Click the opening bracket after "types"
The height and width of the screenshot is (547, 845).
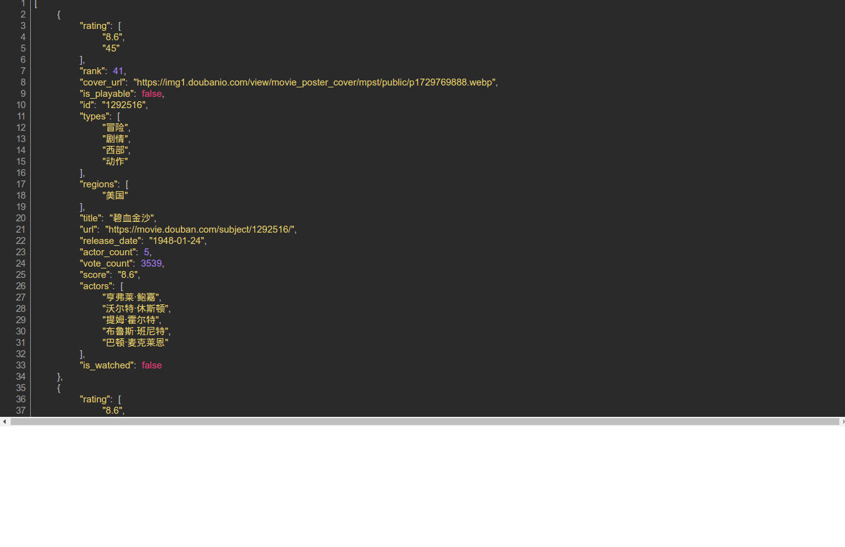coord(119,116)
